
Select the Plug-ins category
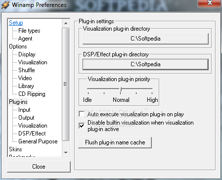click(18, 102)
